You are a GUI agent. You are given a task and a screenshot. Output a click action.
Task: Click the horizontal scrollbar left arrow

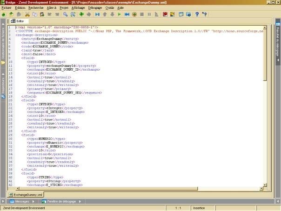pyautogui.click(x=18, y=188)
